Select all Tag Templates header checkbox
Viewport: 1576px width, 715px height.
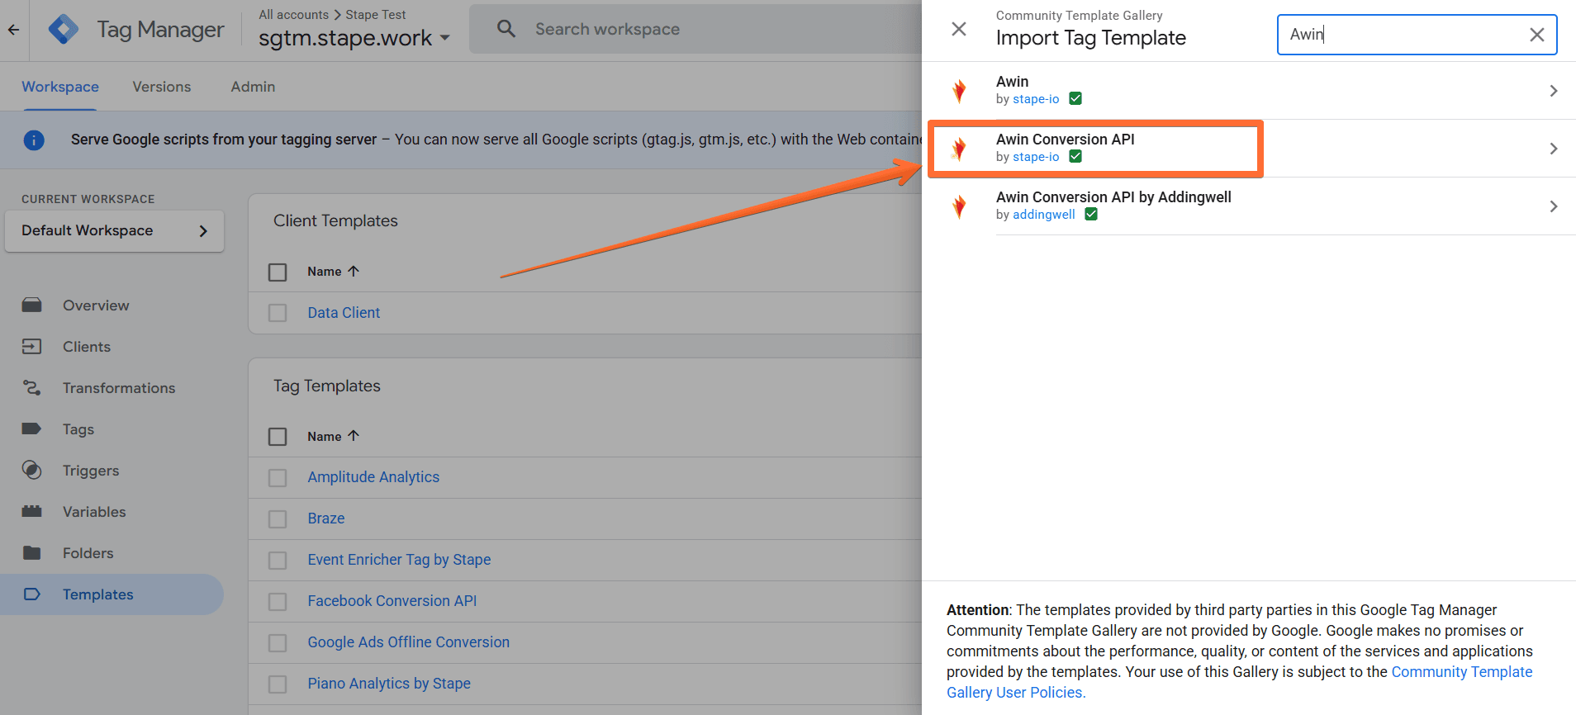pyautogui.click(x=278, y=437)
